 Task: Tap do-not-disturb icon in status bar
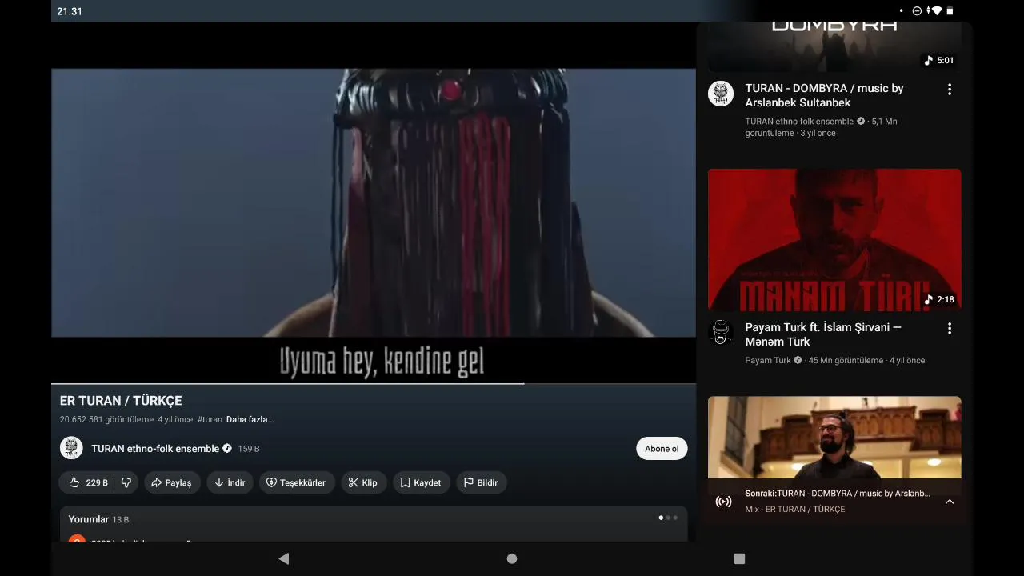click(x=917, y=11)
